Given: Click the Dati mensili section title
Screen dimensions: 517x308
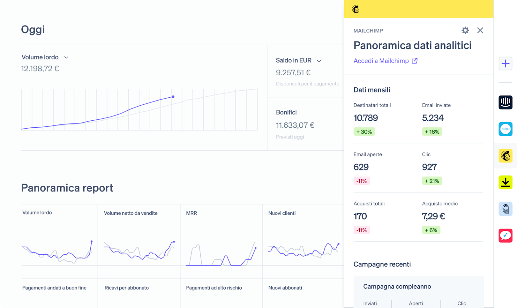Looking at the screenshot, I should [x=372, y=90].
